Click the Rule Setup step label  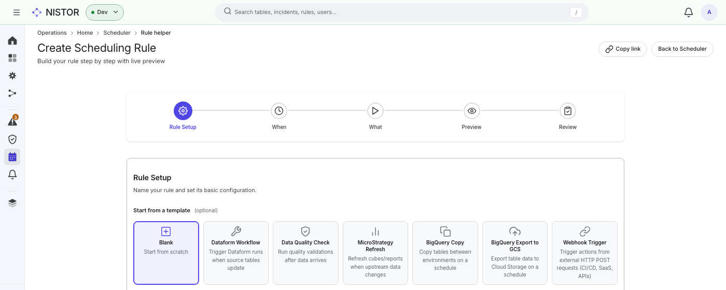[x=183, y=127]
